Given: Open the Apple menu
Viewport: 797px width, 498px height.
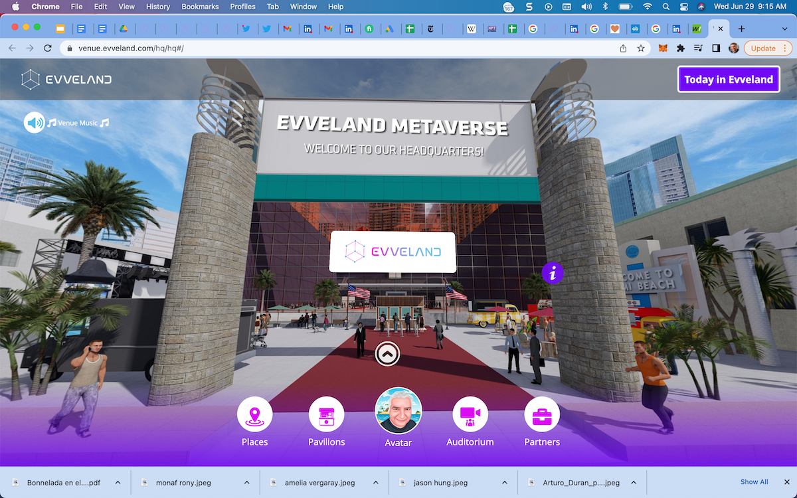Looking at the screenshot, I should click(15, 7).
